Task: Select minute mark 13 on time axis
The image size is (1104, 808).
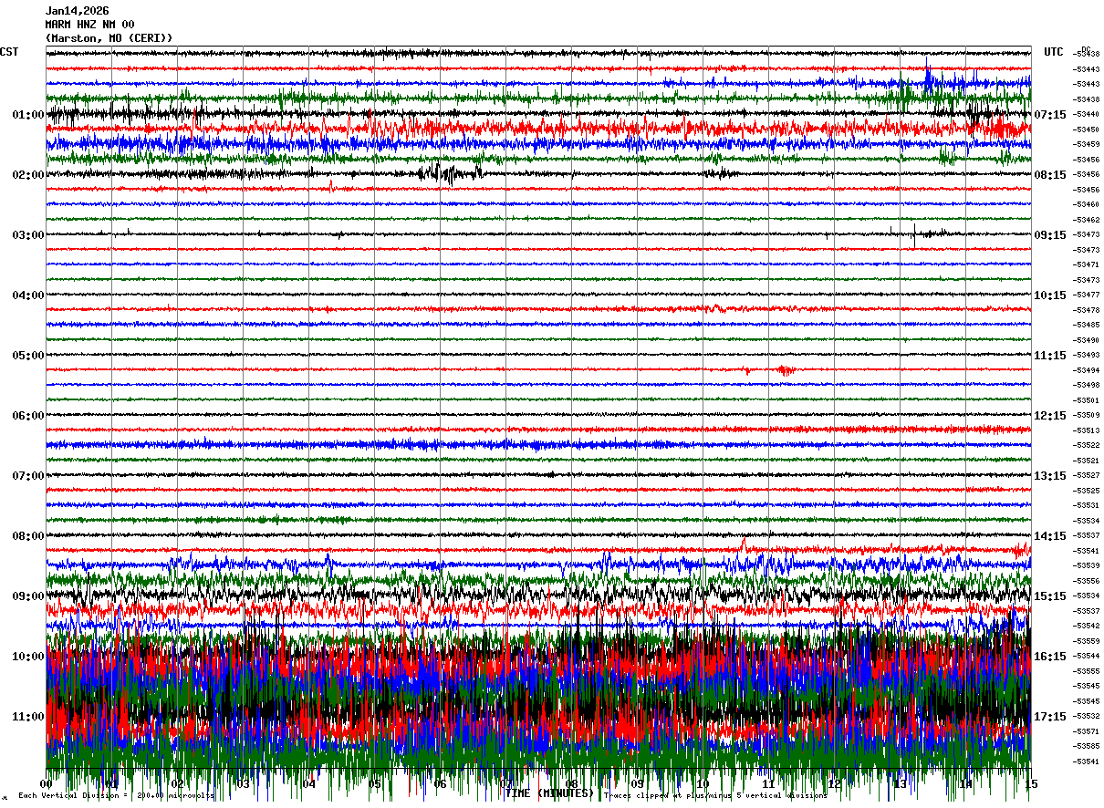Action: click(901, 783)
